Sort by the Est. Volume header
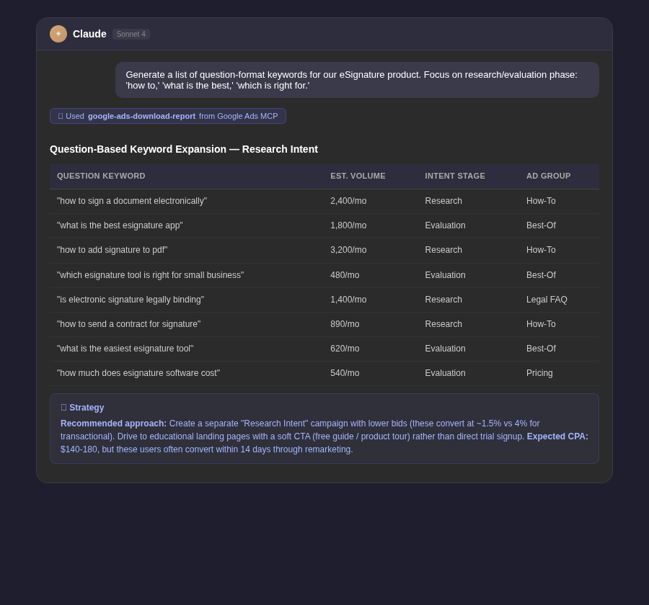 (x=358, y=176)
